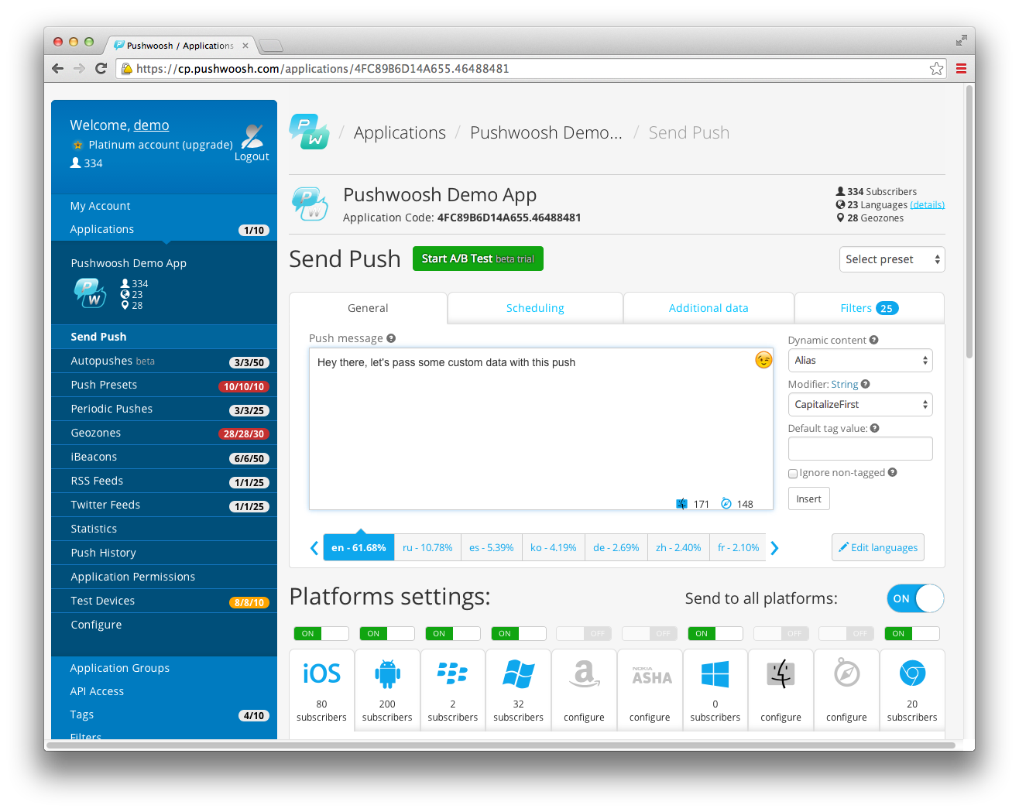Click the Default tag value help icon

[x=874, y=428]
